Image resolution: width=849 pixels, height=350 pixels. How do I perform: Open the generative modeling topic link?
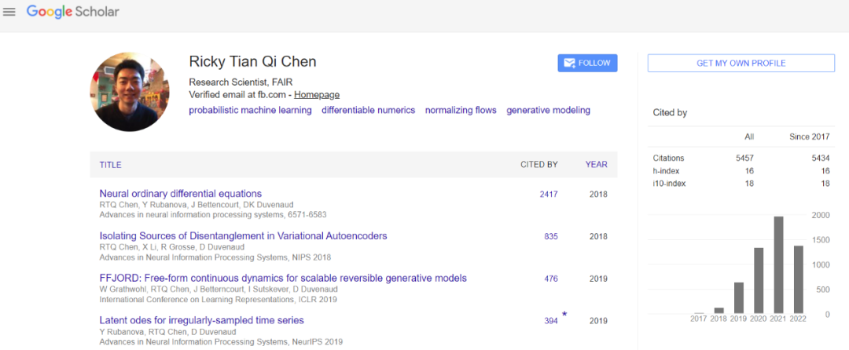[x=548, y=111]
